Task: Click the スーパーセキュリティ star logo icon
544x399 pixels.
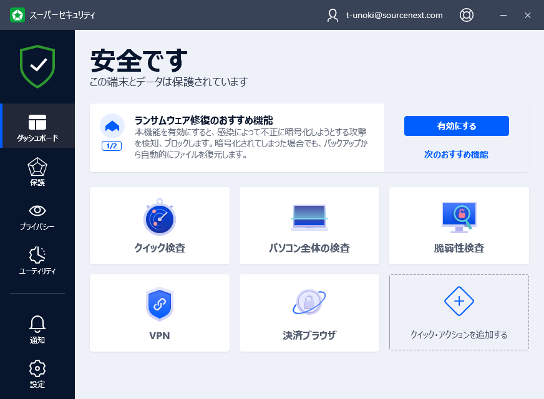Action: tap(17, 15)
